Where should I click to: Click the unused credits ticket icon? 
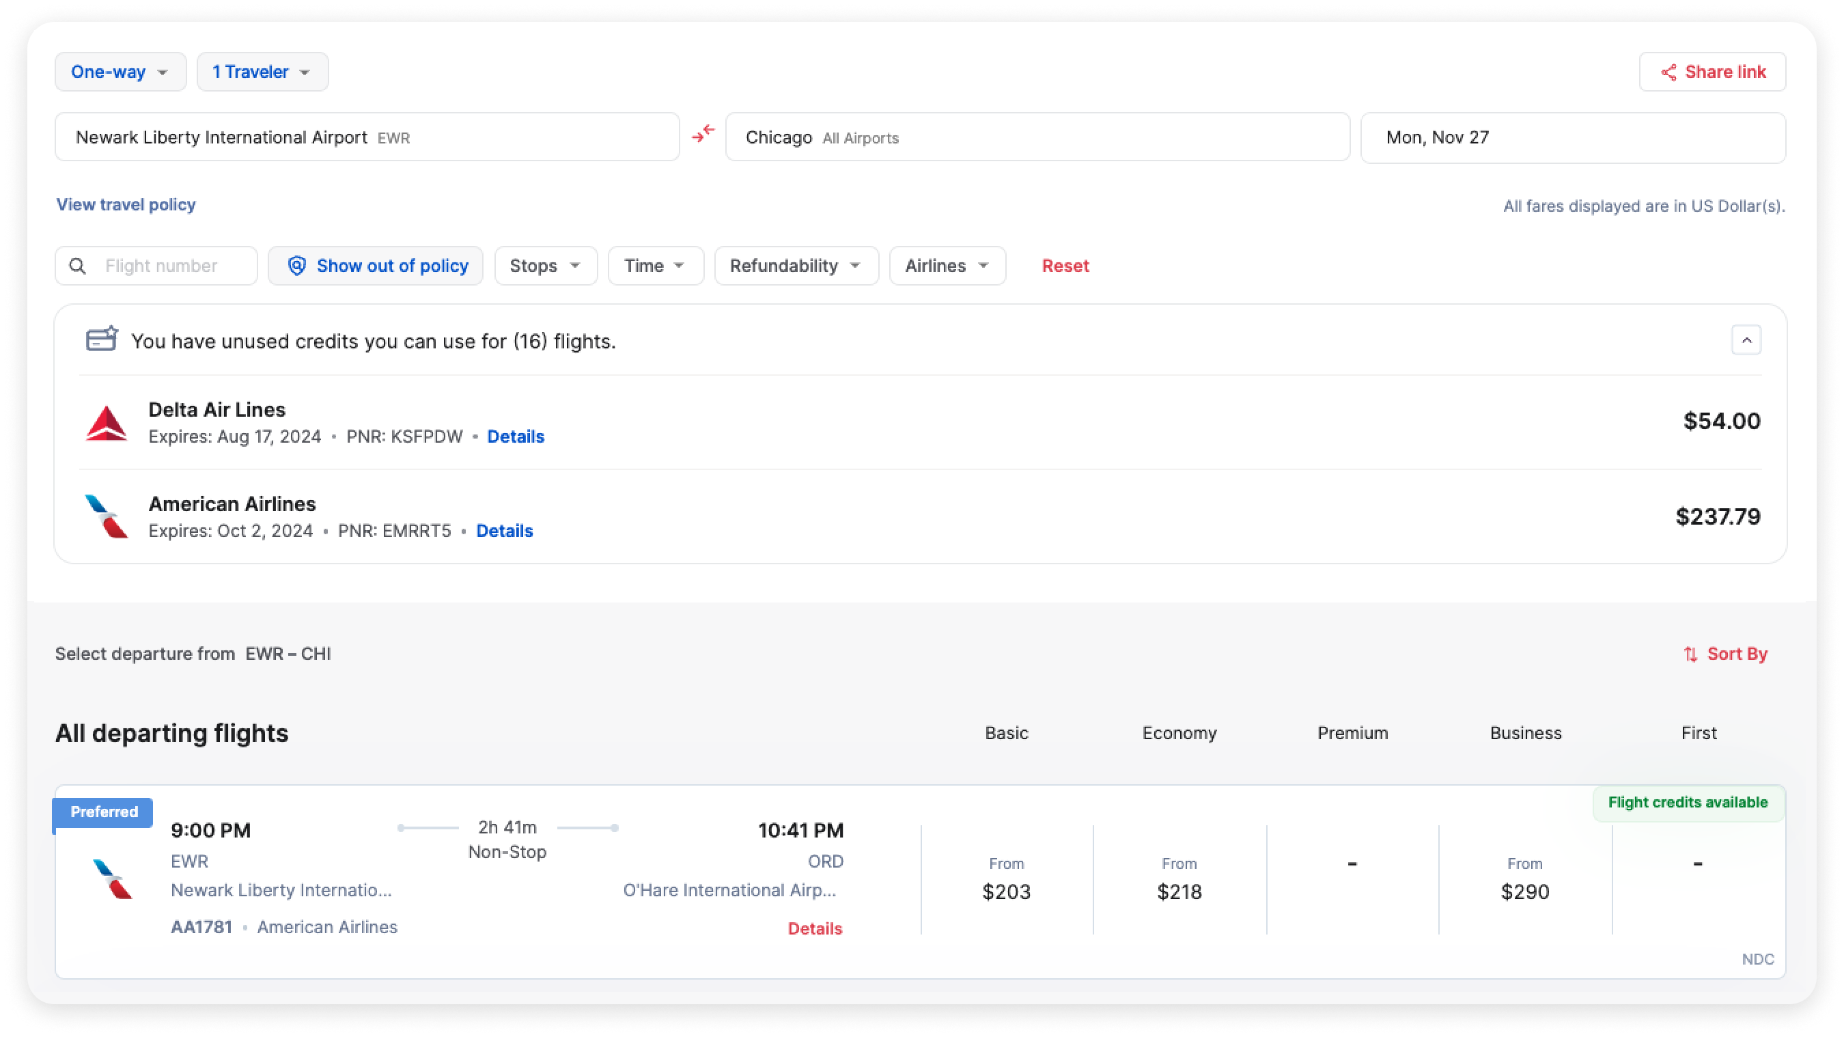click(x=102, y=339)
